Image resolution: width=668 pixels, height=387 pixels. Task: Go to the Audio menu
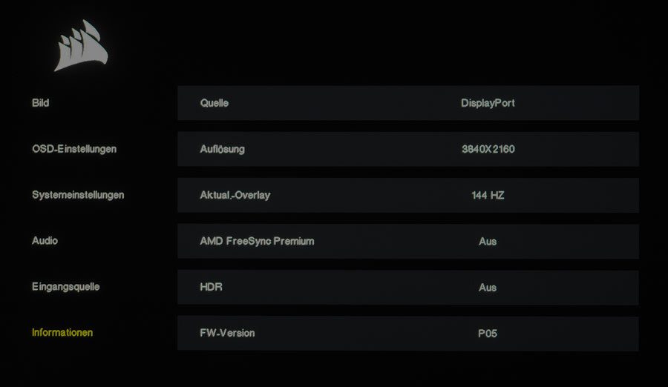(45, 241)
